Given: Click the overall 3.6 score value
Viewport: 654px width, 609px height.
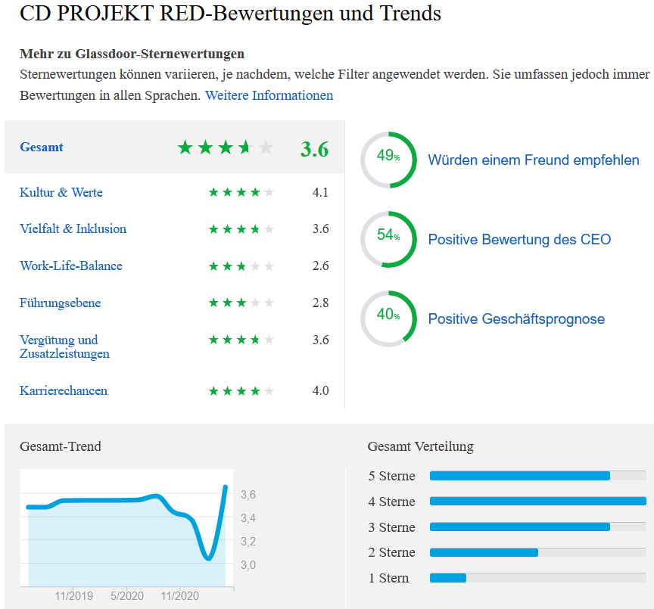Looking at the screenshot, I should (x=314, y=149).
